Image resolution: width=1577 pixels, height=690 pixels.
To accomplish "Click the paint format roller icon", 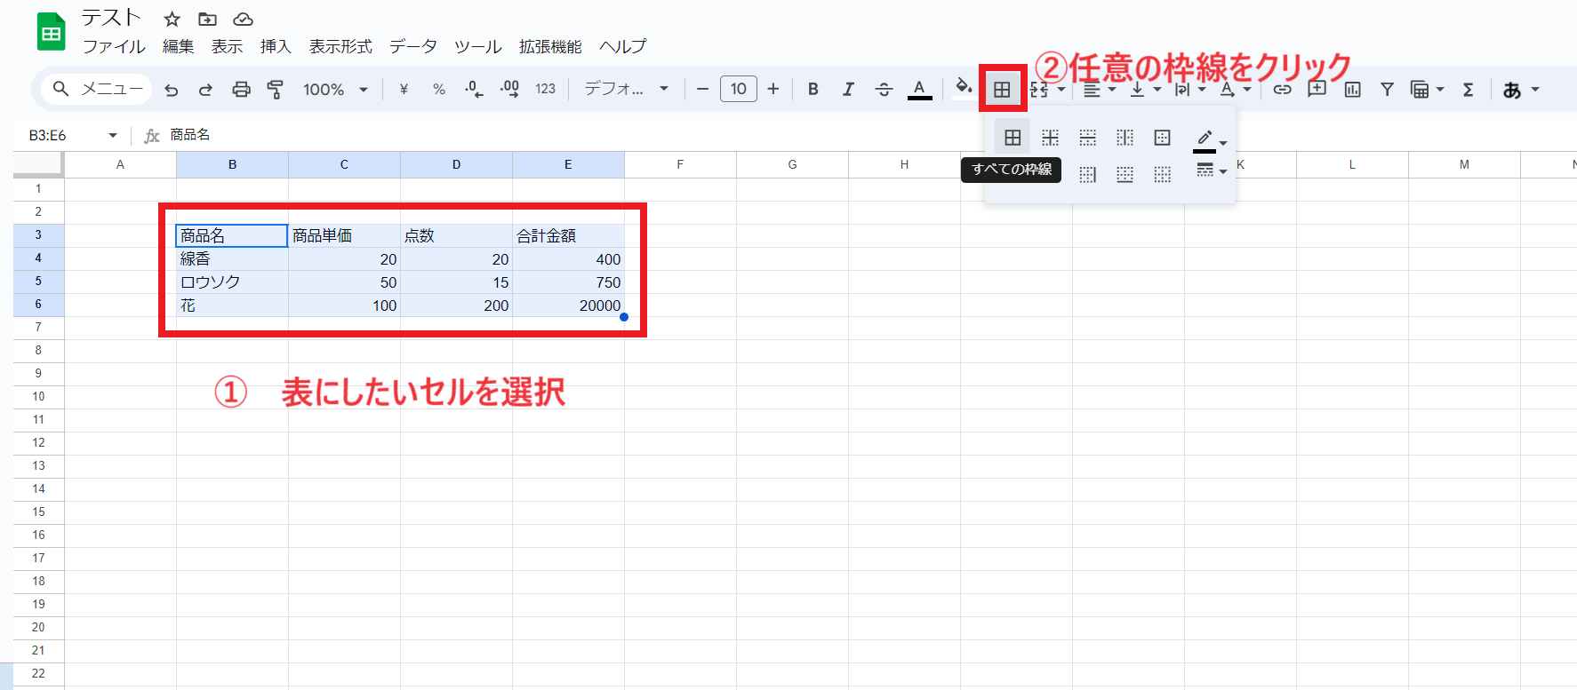I will pos(276,89).
